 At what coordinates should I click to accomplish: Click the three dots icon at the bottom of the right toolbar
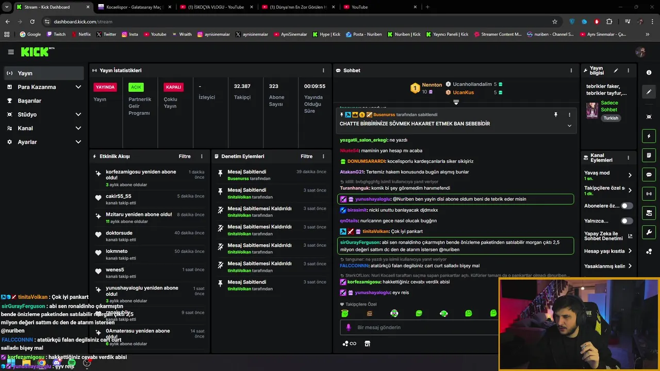pos(649,251)
